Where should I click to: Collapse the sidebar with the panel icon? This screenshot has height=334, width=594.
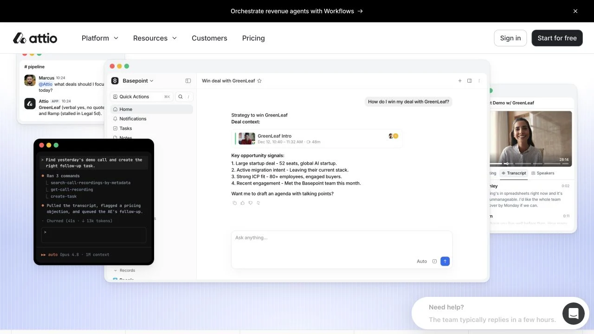(x=188, y=81)
